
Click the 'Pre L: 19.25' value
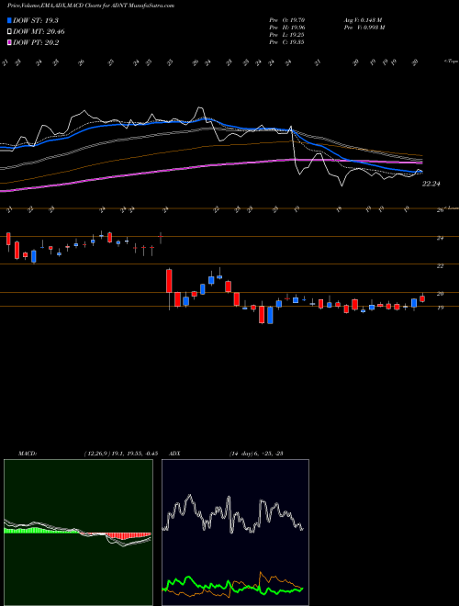click(287, 34)
